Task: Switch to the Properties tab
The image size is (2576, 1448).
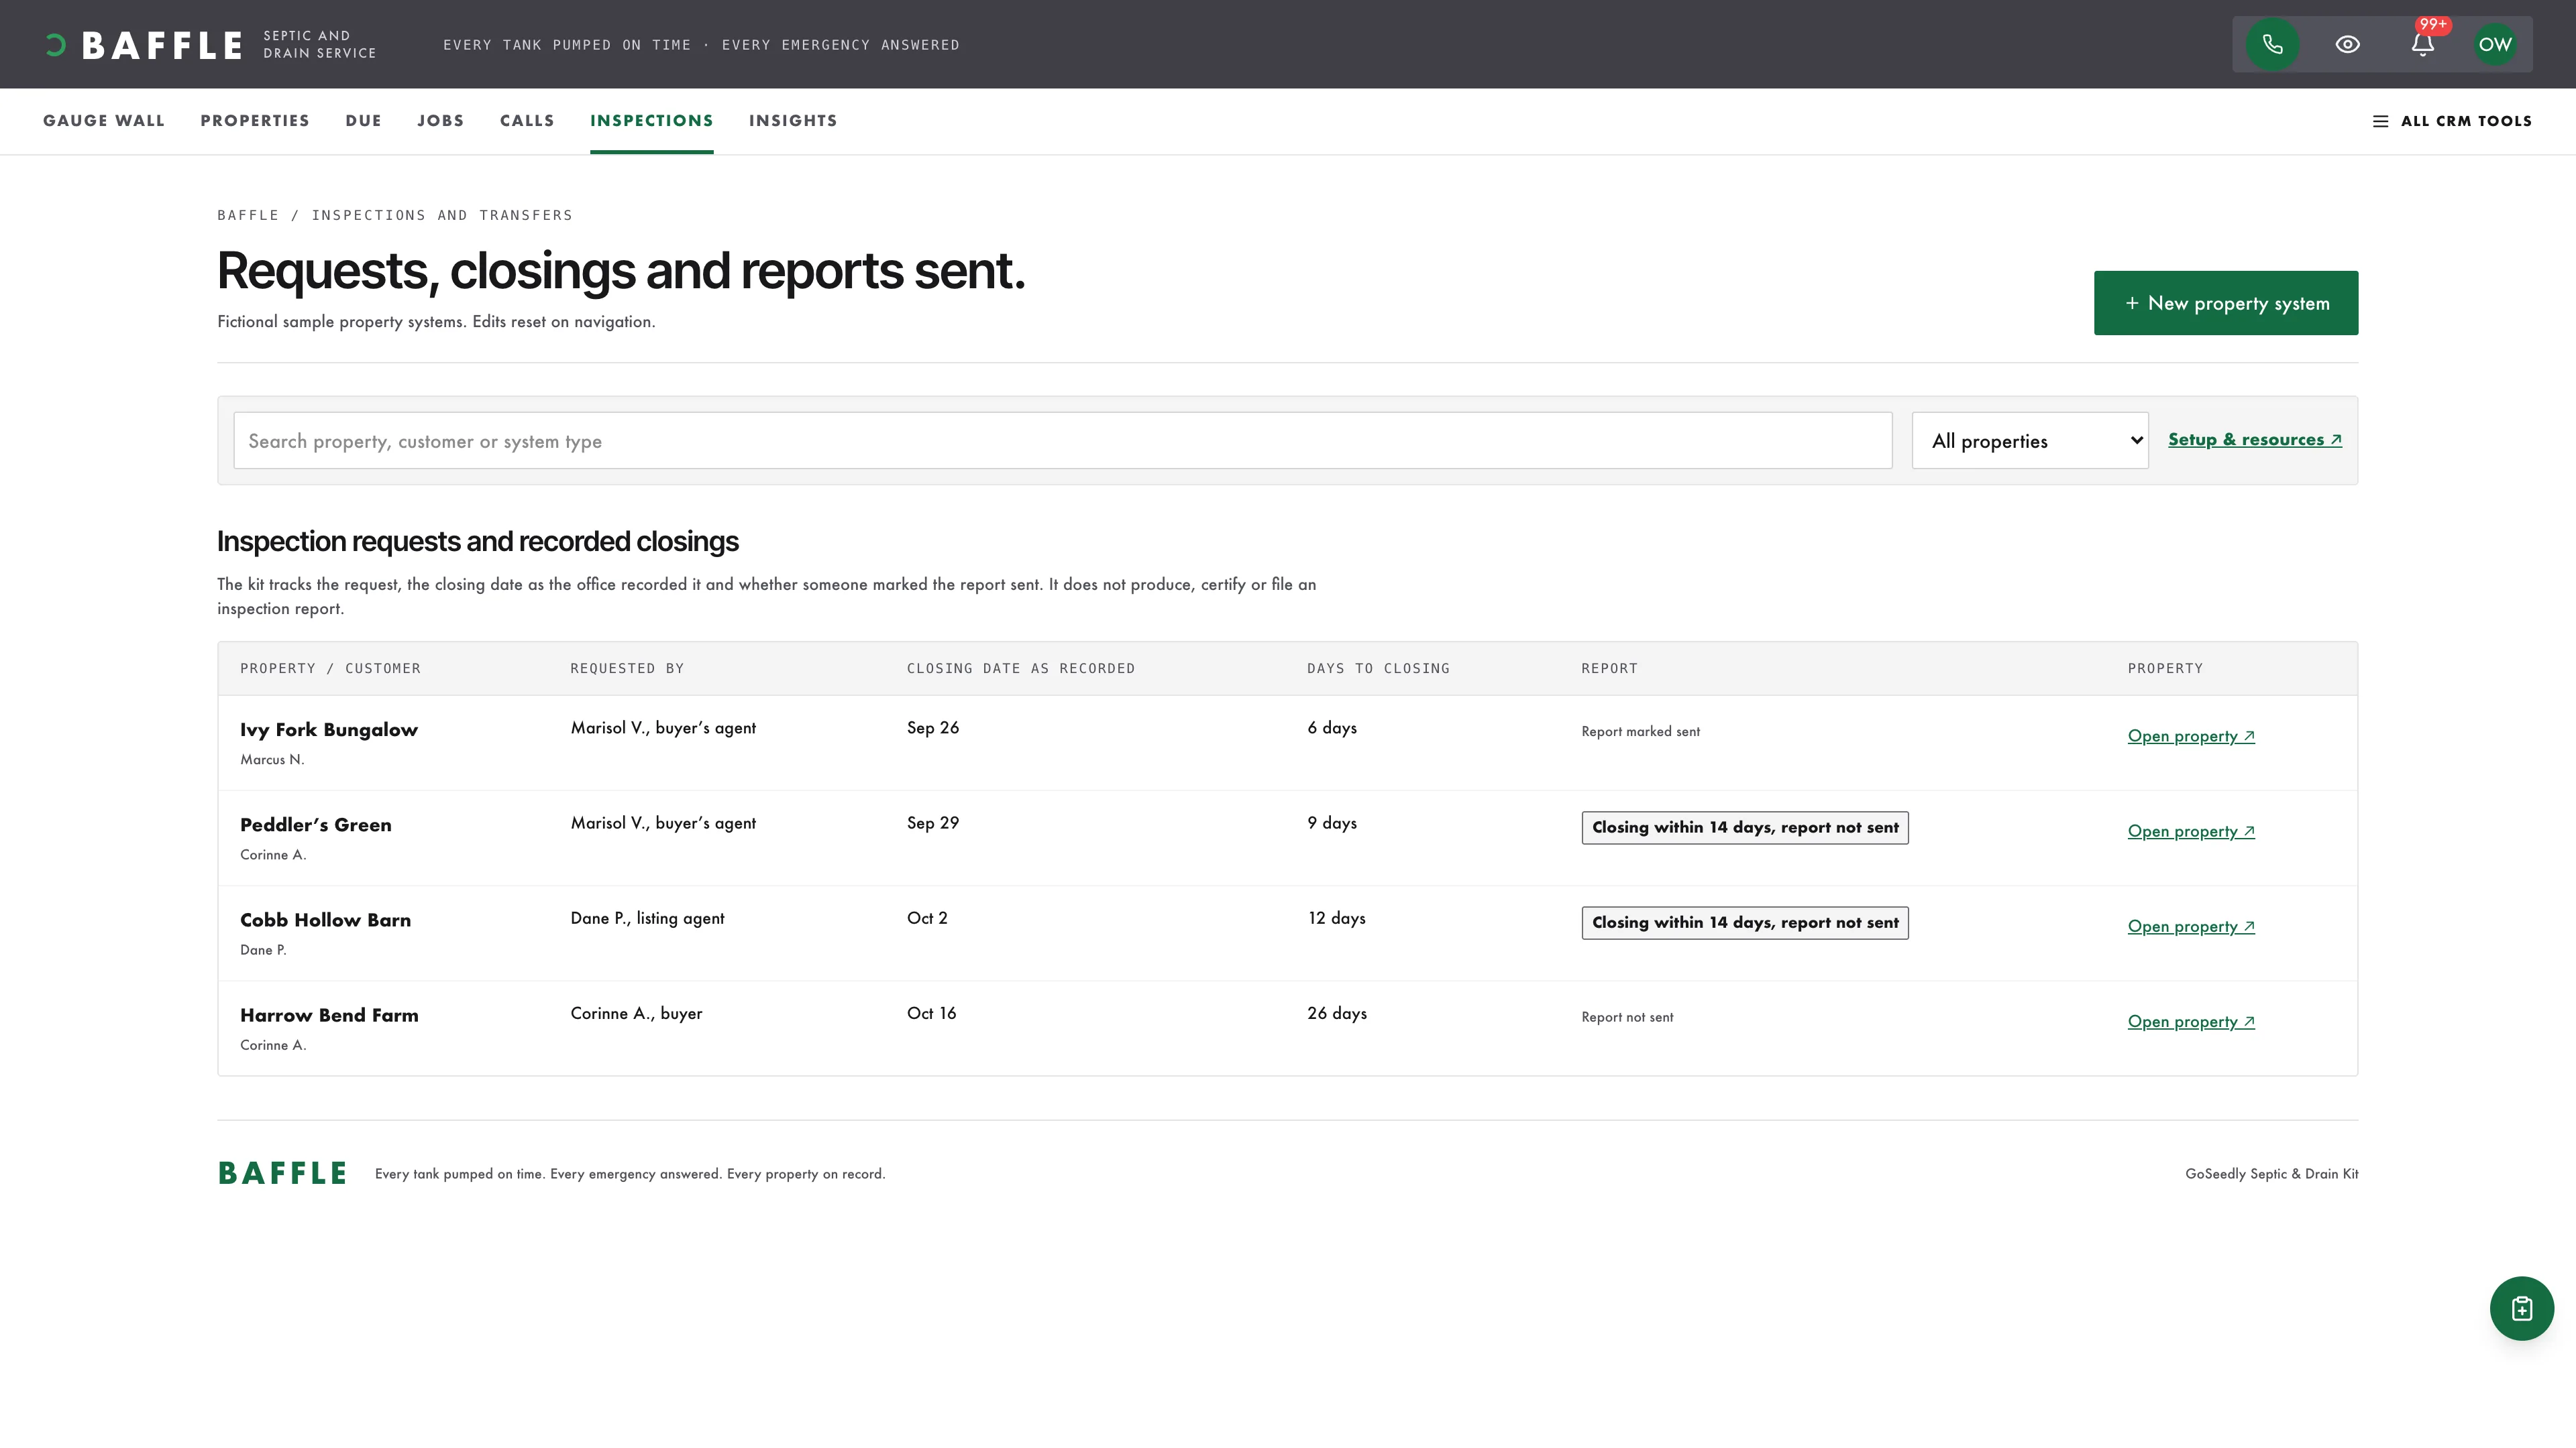Action: pyautogui.click(x=255, y=121)
